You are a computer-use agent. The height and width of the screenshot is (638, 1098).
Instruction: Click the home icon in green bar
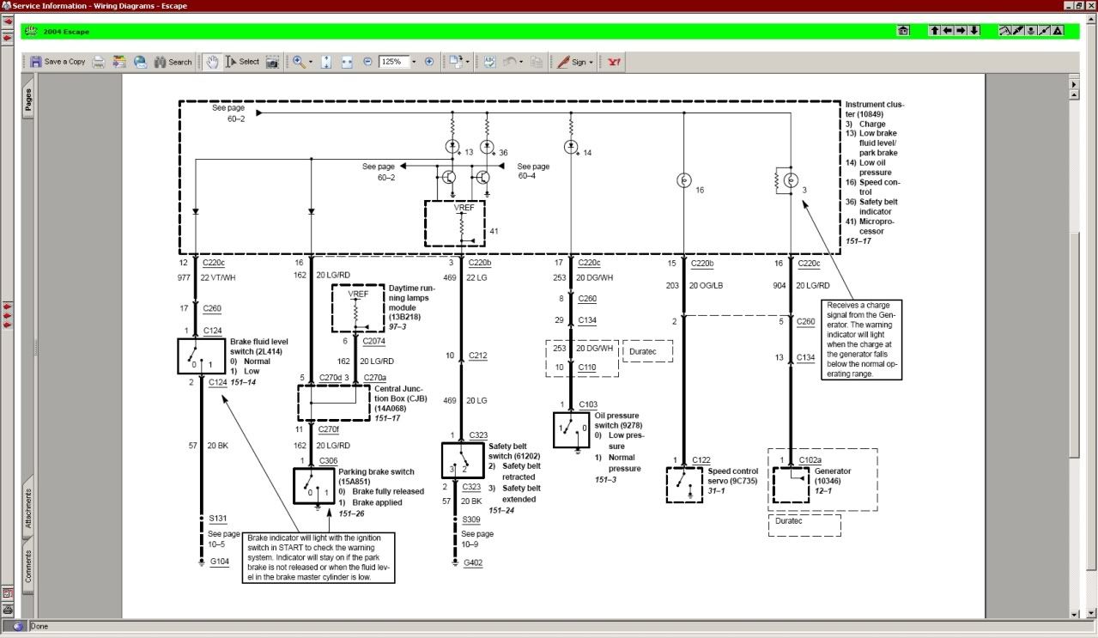[x=904, y=31]
